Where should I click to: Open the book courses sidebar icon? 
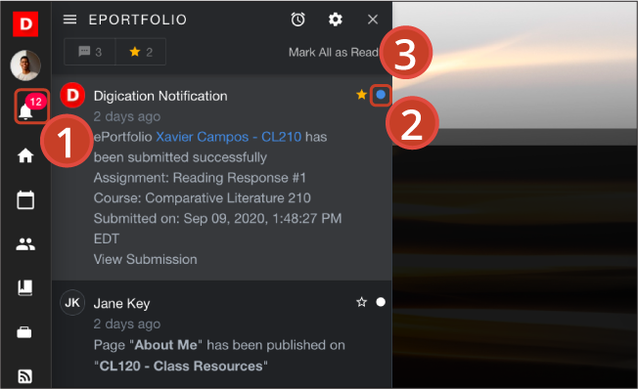coord(25,287)
